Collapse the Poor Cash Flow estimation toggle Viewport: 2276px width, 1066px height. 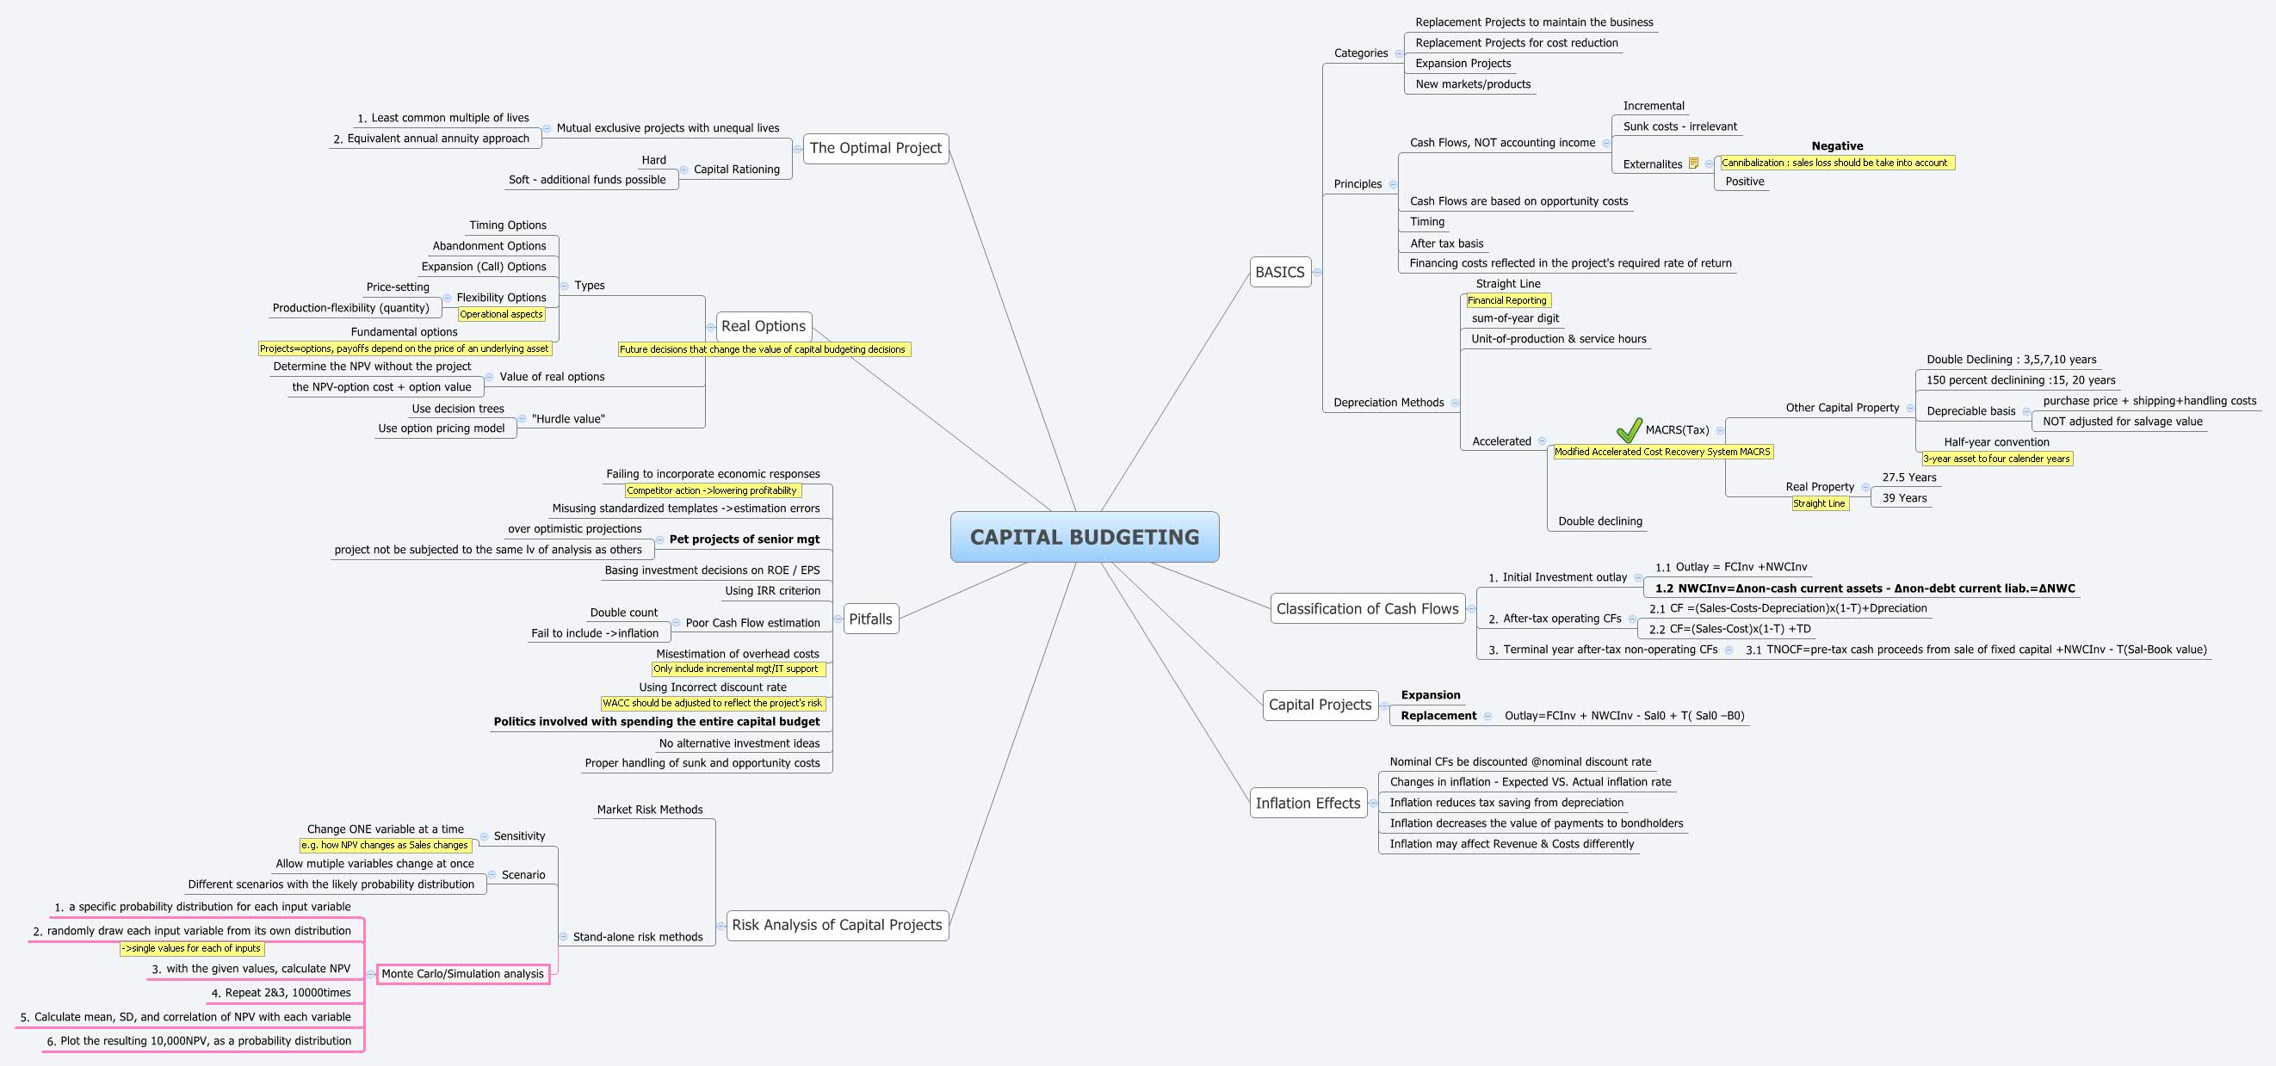(x=676, y=623)
